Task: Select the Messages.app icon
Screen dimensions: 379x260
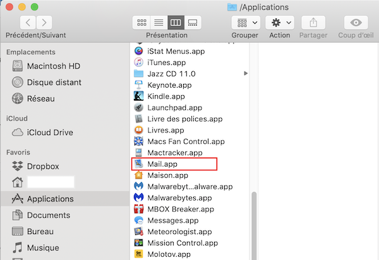Action: coord(139,220)
